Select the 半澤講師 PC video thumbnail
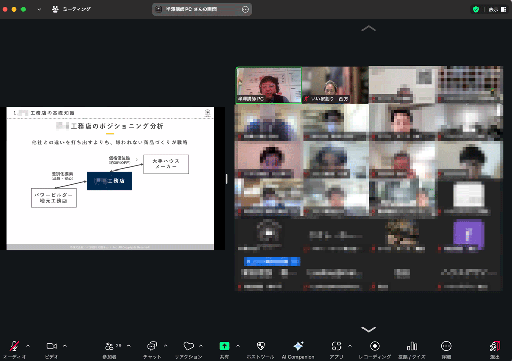This screenshot has width=512, height=361. (x=268, y=85)
